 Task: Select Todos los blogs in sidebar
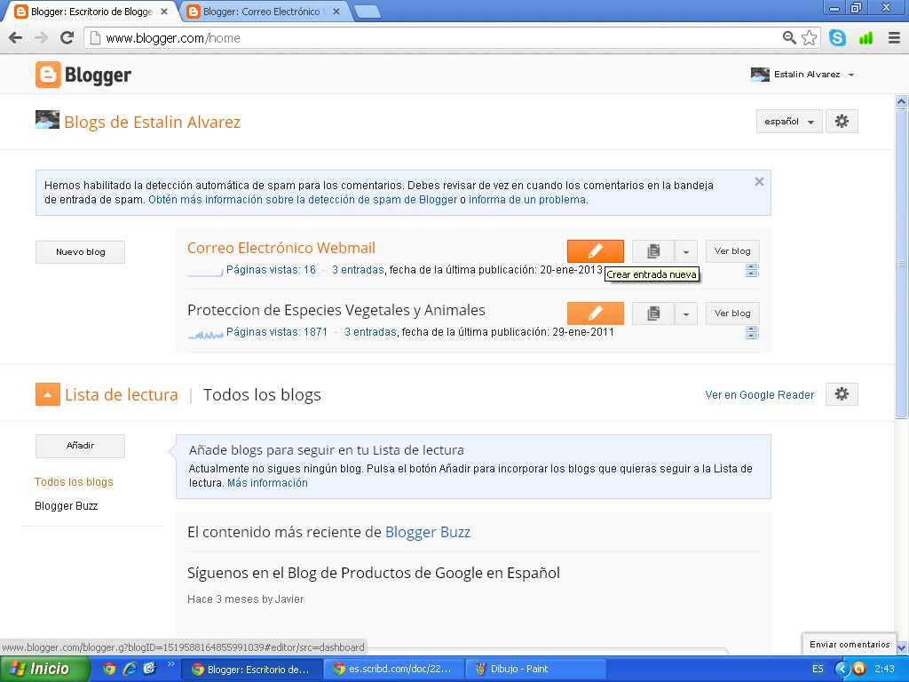tap(74, 482)
